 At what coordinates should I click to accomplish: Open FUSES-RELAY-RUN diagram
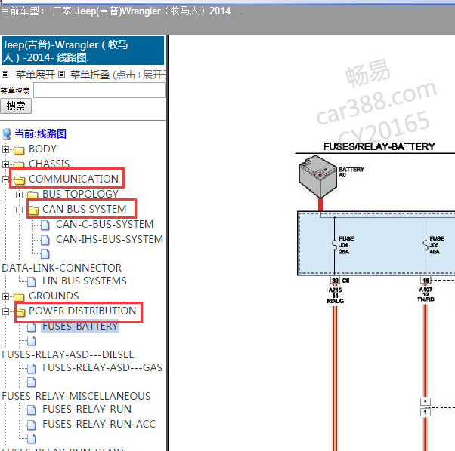(x=87, y=409)
